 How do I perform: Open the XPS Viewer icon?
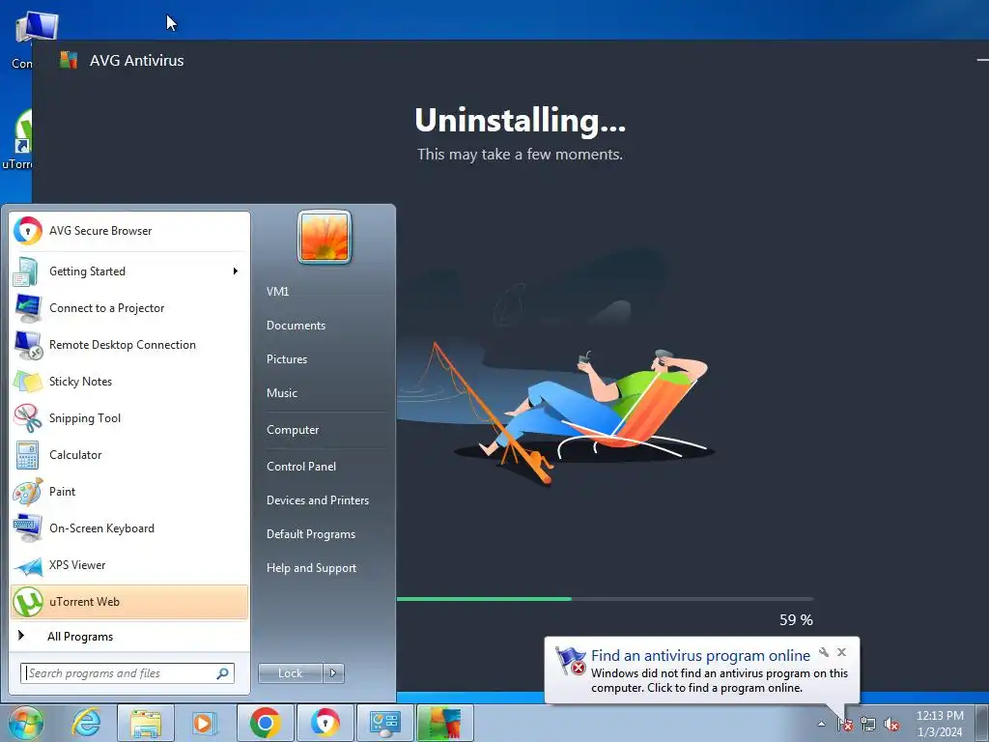27,565
